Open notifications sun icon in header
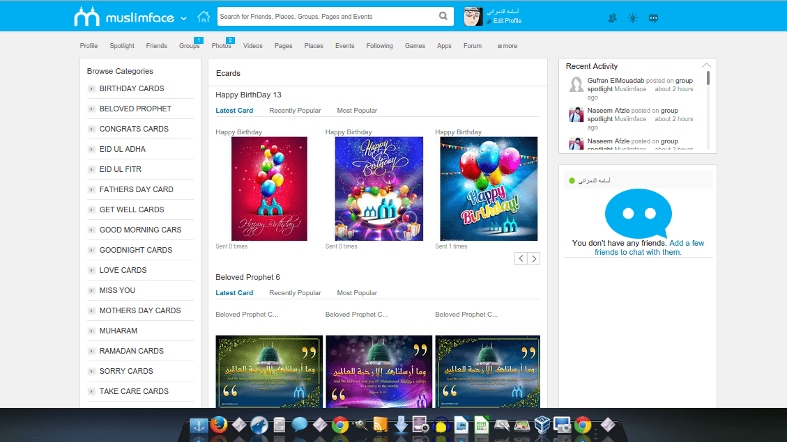Screen dimensions: 787x442 click(x=632, y=18)
